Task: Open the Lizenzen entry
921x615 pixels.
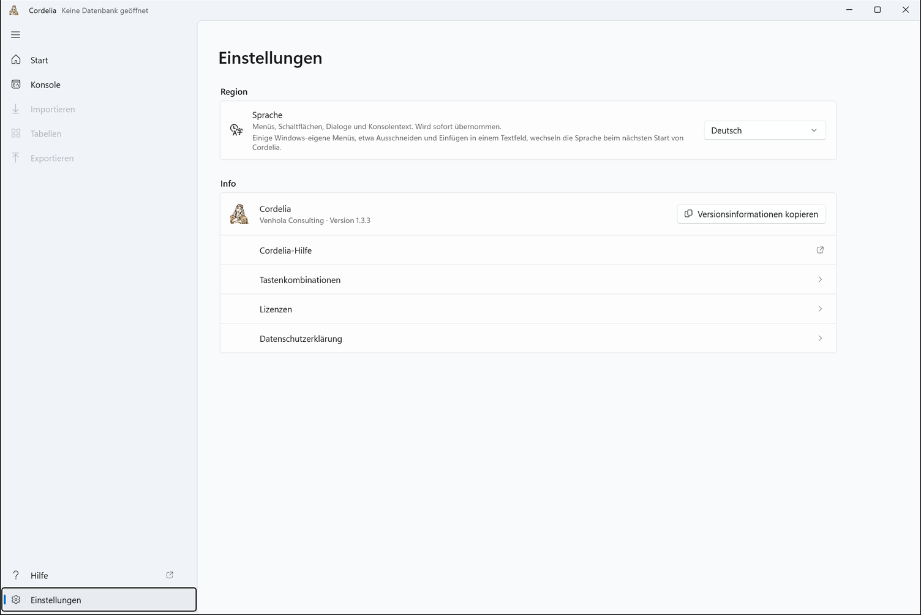Action: coord(528,309)
